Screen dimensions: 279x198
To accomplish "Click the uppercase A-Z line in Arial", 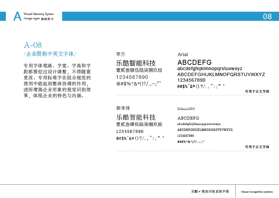I will tap(221, 74).
